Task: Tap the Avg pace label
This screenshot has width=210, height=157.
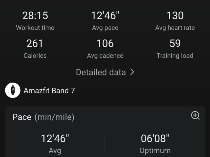Action: click(105, 28)
